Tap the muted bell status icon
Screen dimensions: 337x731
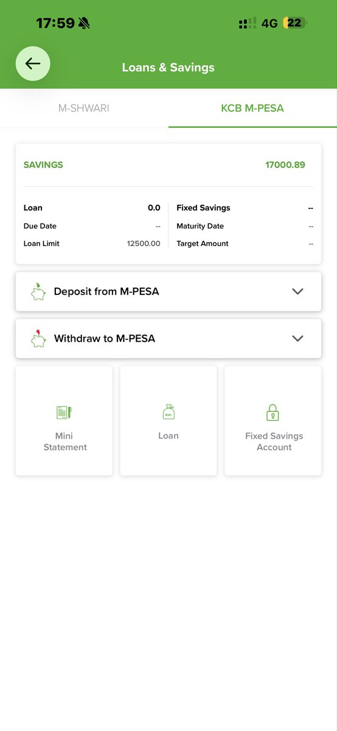(x=84, y=23)
